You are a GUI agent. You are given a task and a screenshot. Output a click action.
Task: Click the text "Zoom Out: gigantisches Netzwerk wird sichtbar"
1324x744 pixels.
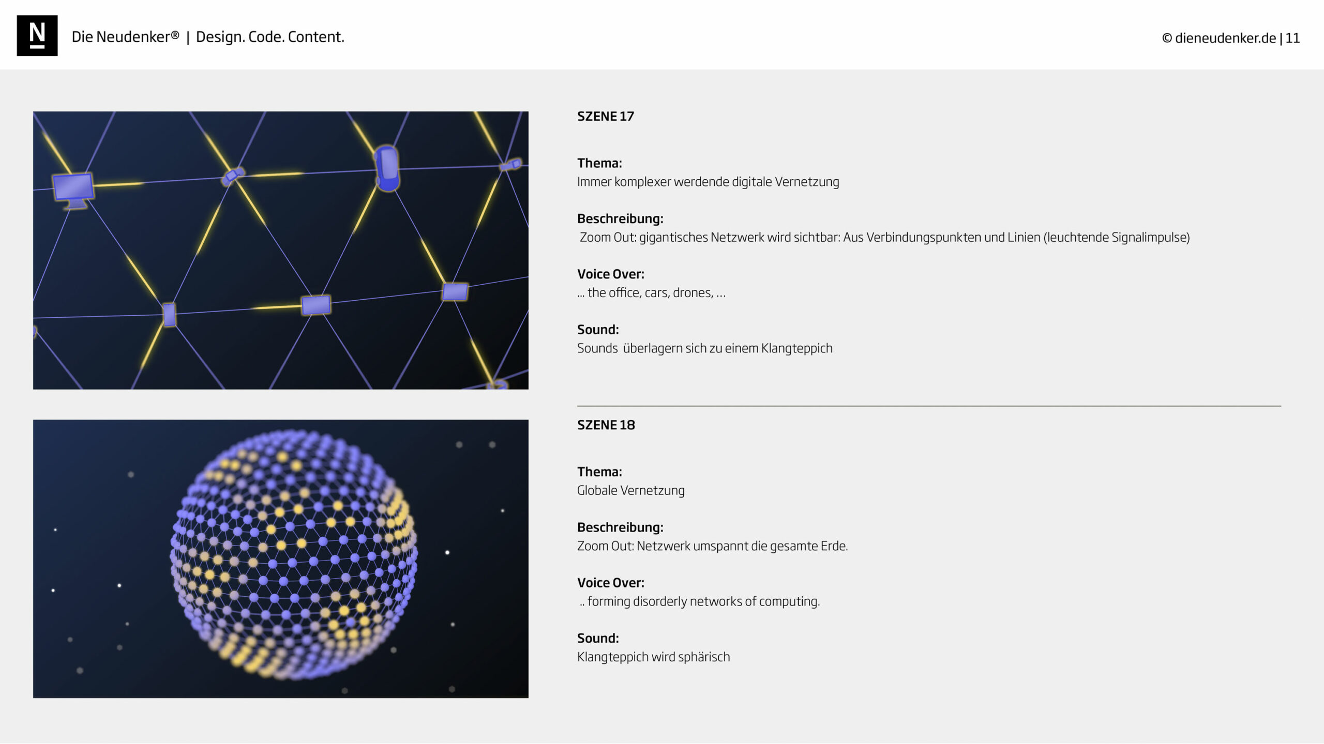coord(710,237)
